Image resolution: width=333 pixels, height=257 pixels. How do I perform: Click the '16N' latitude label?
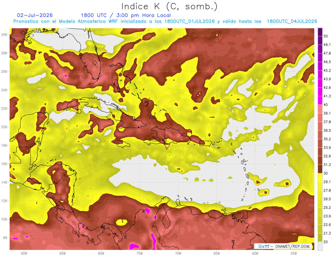[x=4, y=164]
